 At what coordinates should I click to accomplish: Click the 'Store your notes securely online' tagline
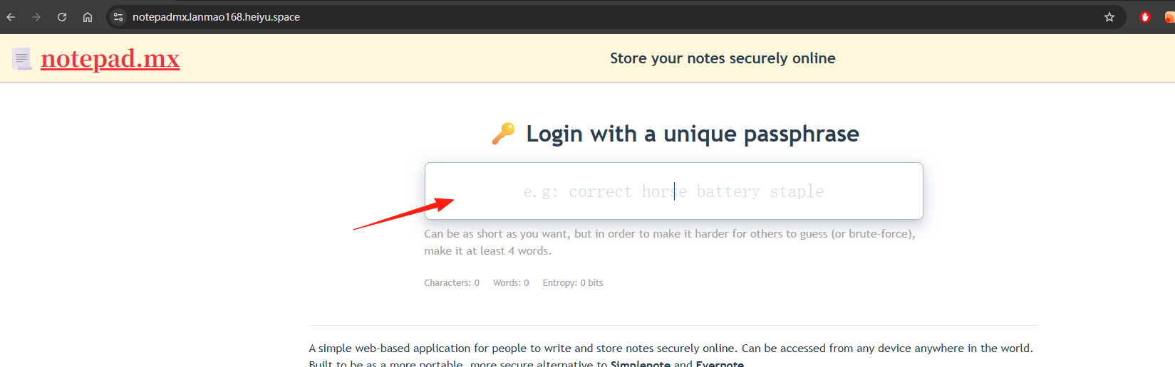click(x=723, y=58)
